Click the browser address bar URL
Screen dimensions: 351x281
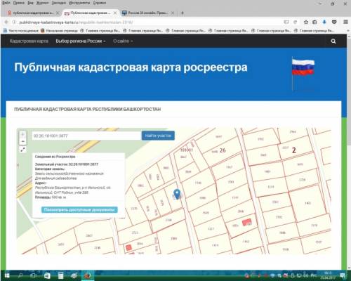[x=76, y=22]
